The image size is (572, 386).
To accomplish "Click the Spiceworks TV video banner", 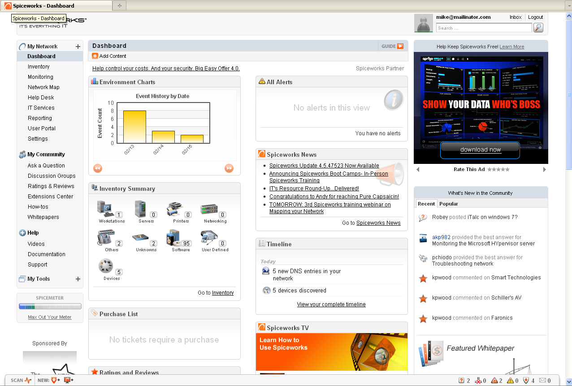I will [x=332, y=352].
